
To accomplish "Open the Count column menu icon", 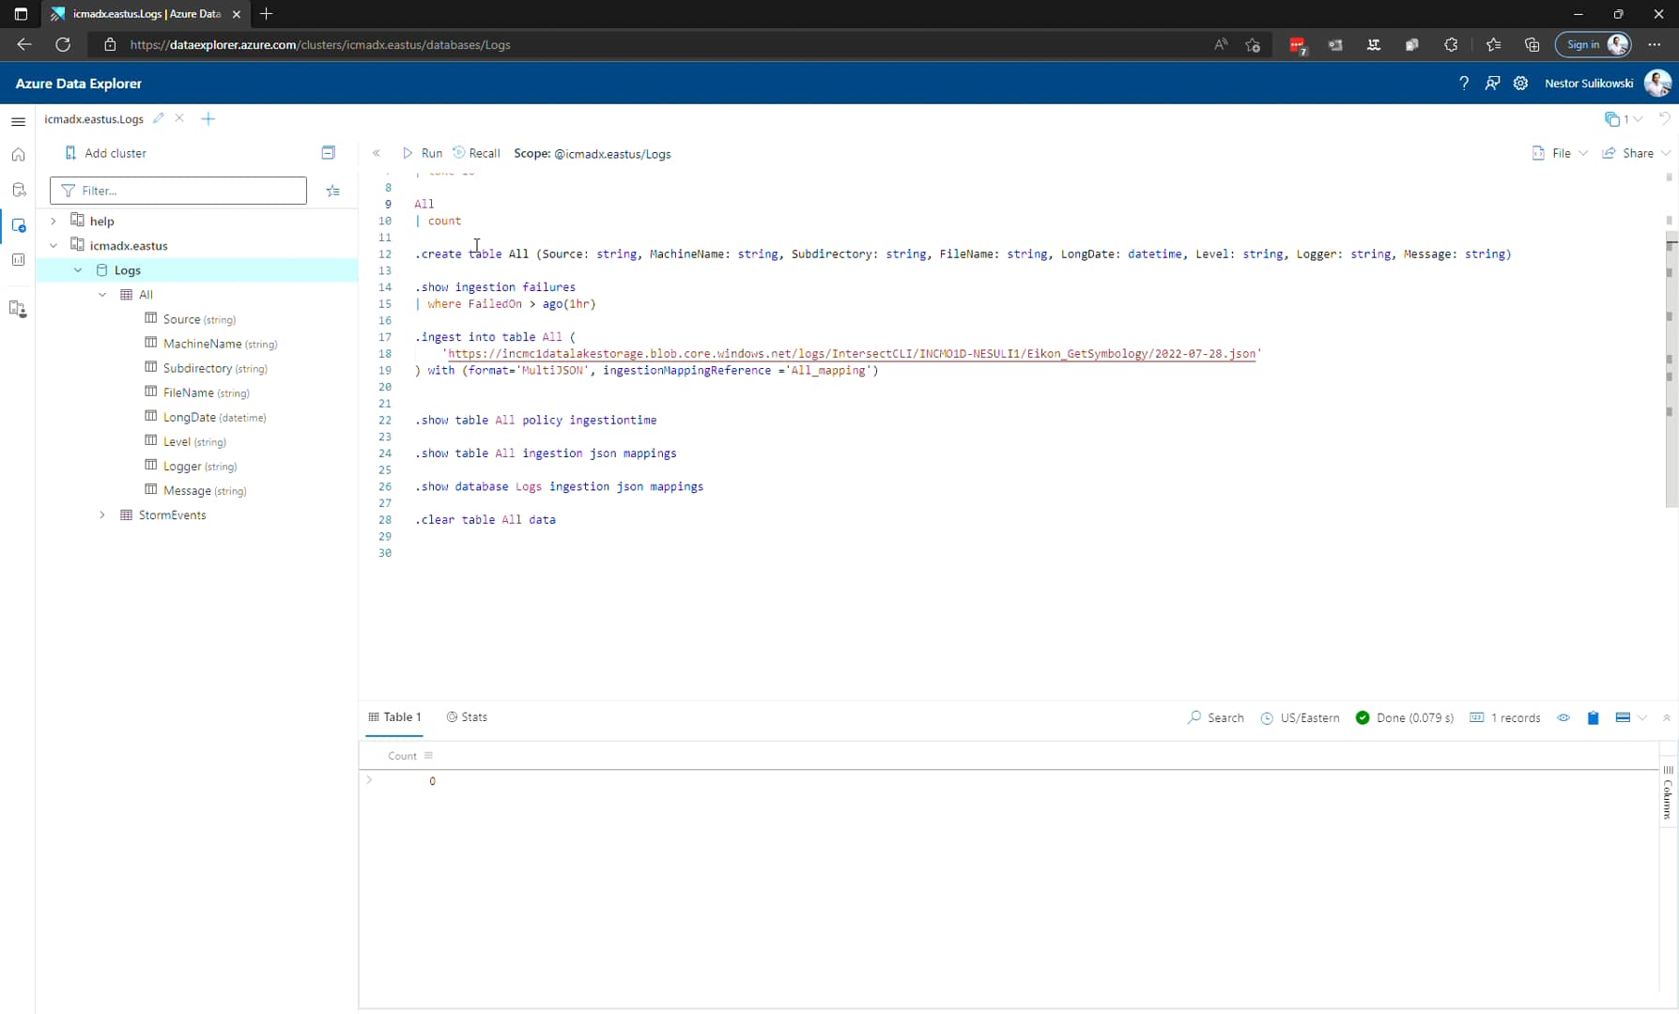I will click(429, 756).
